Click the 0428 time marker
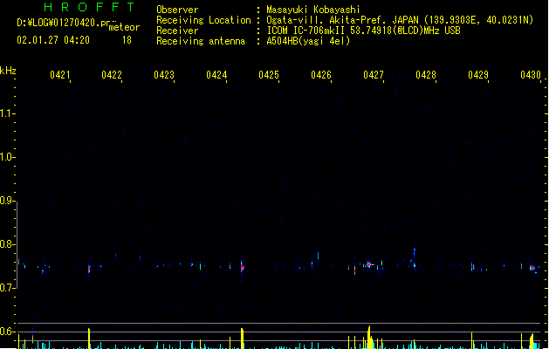The width and height of the screenshot is (549, 349). click(x=426, y=75)
